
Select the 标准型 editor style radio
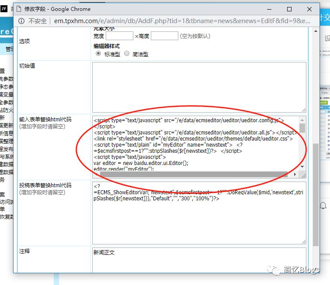tap(98, 53)
